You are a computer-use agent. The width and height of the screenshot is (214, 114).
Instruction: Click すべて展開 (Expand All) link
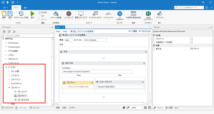point(133,31)
